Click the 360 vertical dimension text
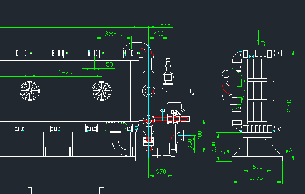Viewport: 305px width, 194px height. [190, 144]
